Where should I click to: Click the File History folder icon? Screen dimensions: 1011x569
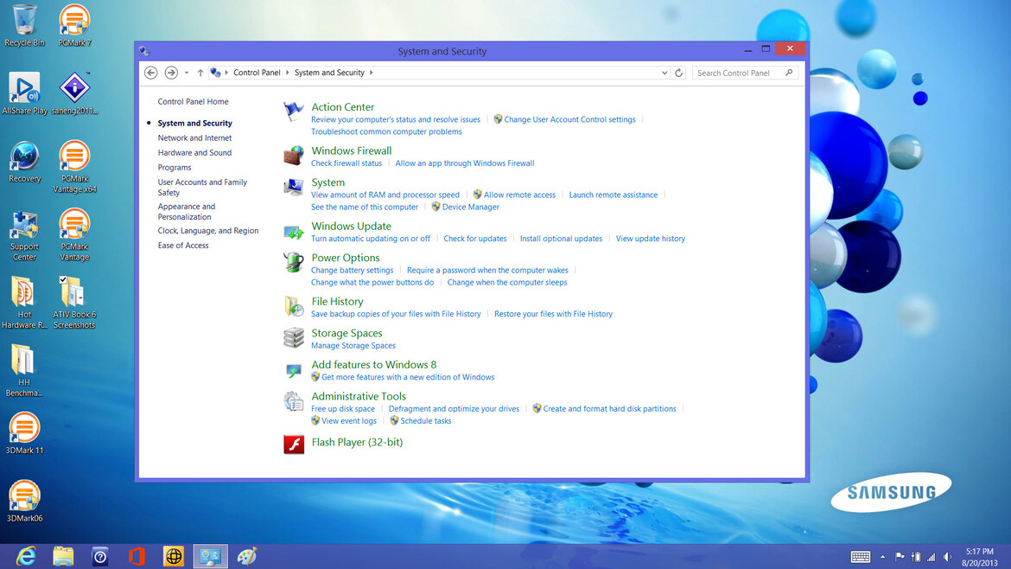tap(294, 306)
